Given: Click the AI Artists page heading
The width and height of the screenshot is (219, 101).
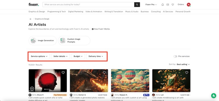Looking at the screenshot, I should click(x=37, y=25).
